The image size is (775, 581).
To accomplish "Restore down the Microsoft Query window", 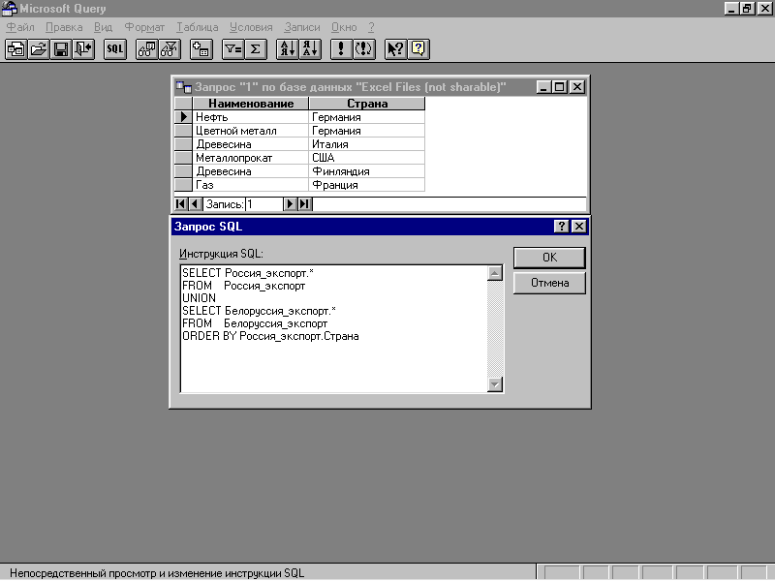I will [748, 9].
